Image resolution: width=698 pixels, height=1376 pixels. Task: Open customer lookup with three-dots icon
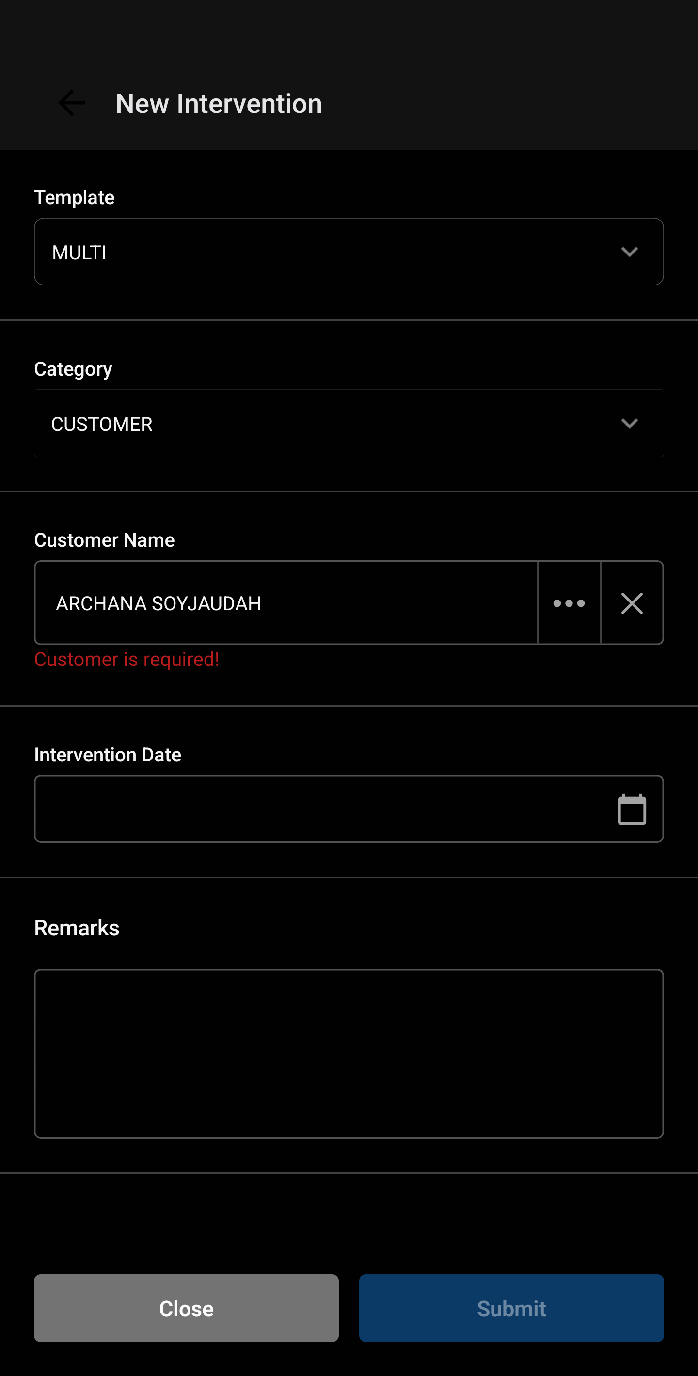click(x=569, y=603)
